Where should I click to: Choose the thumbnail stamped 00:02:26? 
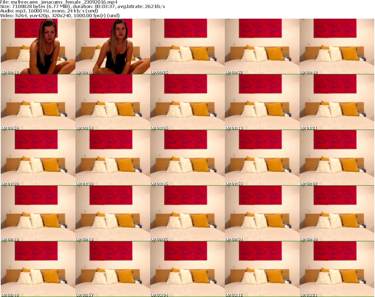(187, 214)
